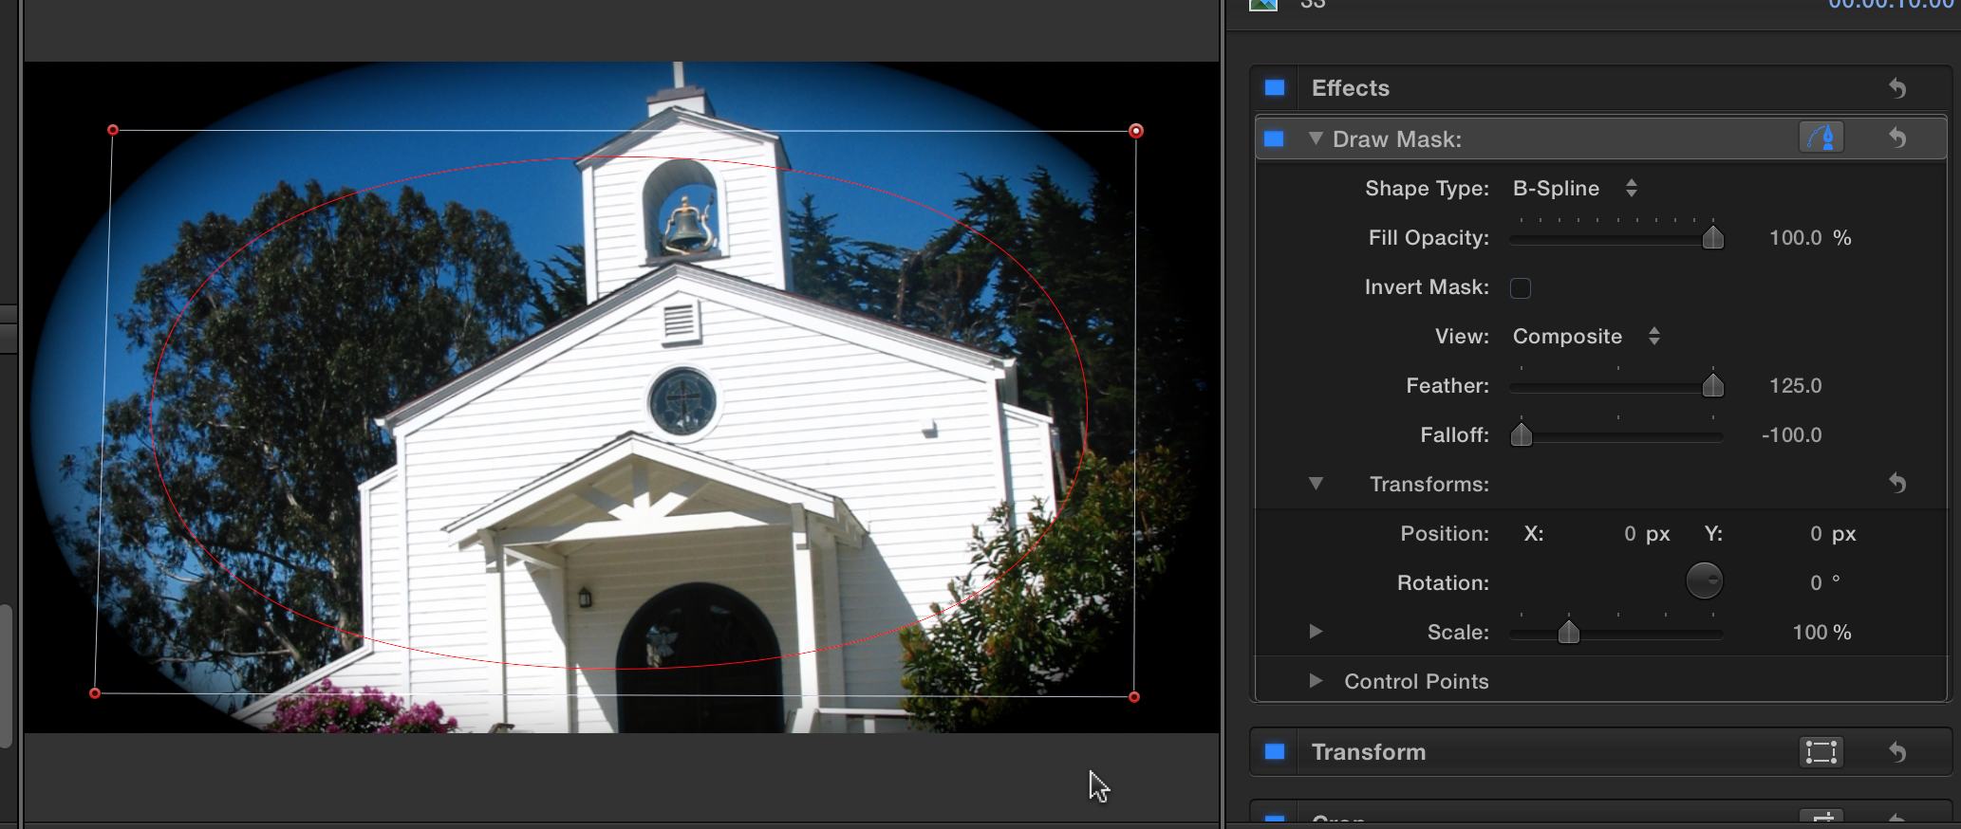Click the Scale slider handle
Screen dimensions: 1961x829
(x=1569, y=632)
